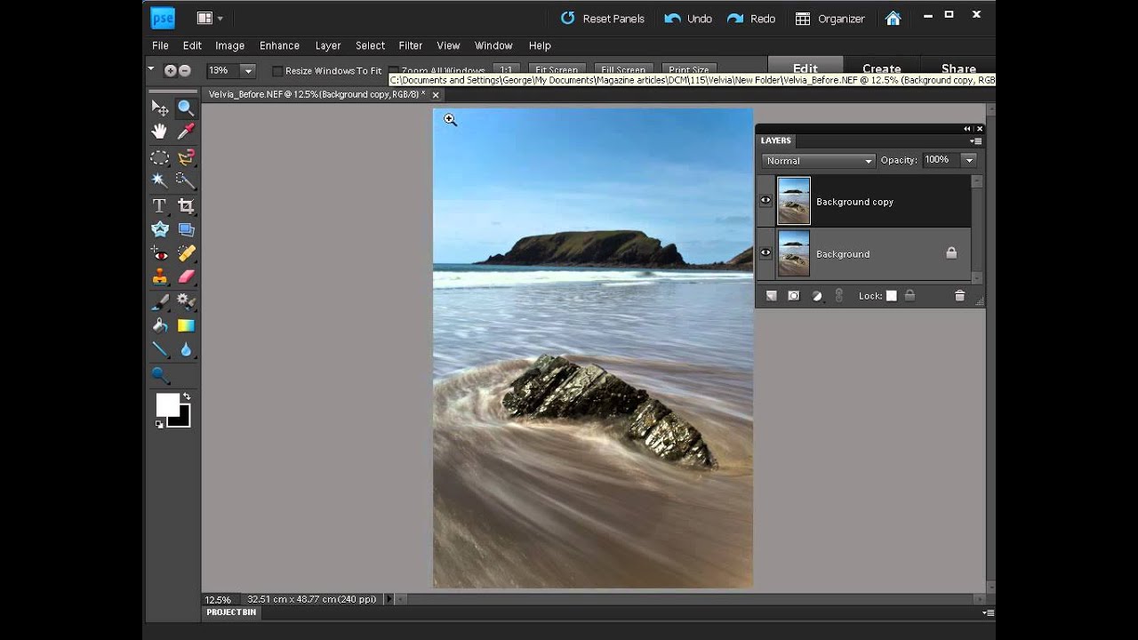Select the Line shape tool
1138x640 pixels.
point(159,349)
